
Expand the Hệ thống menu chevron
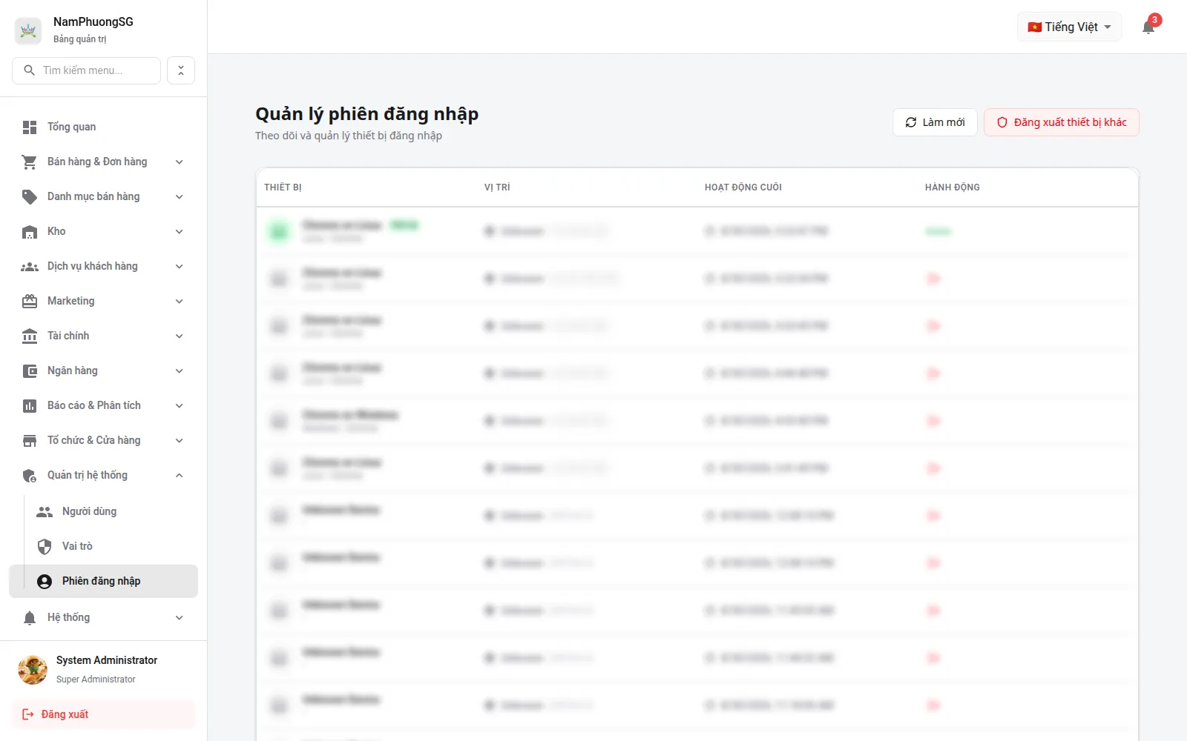click(x=180, y=617)
